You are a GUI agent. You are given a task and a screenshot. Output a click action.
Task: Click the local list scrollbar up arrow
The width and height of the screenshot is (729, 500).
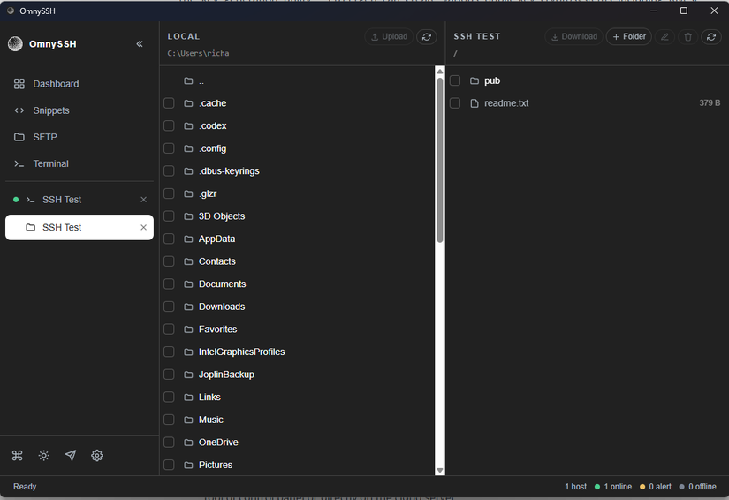440,72
